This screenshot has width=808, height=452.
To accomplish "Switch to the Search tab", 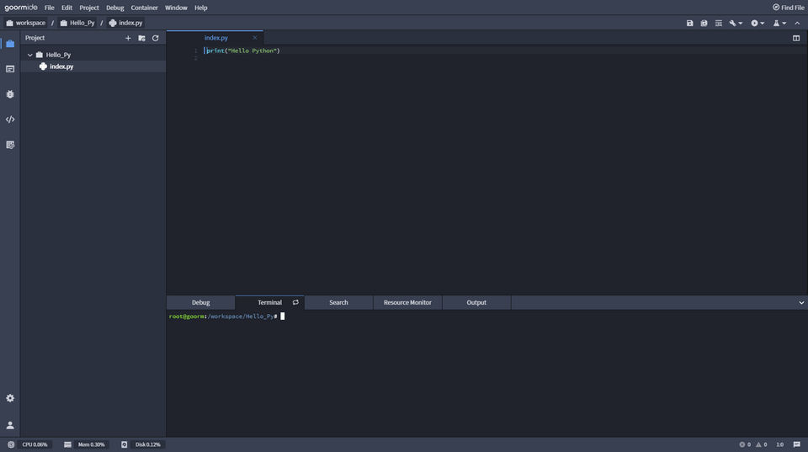I will point(338,302).
